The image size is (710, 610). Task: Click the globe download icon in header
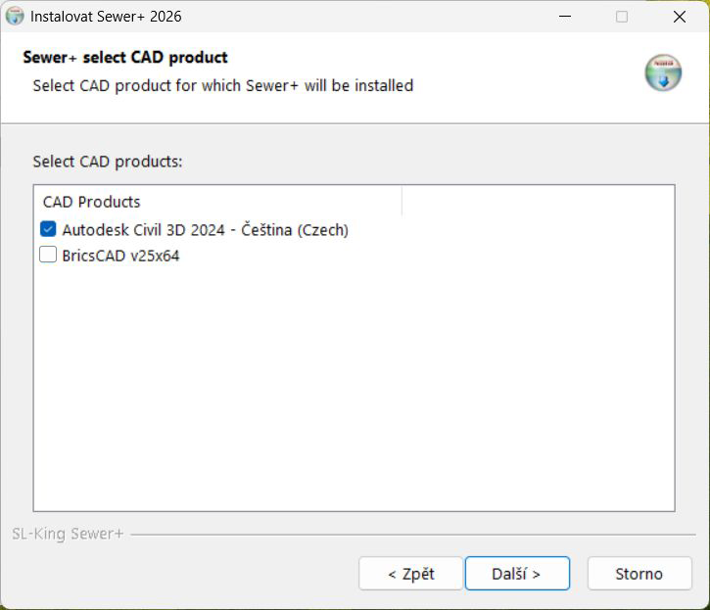[x=663, y=72]
